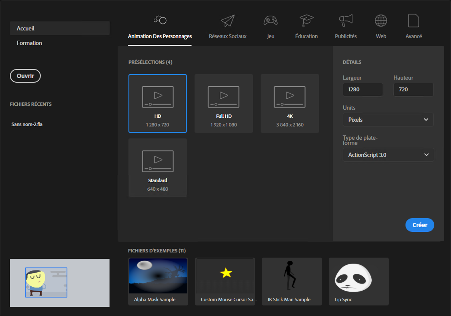This screenshot has width=451, height=316.
Task: Click the 1 280 x 720 preset text
Action: (x=158, y=125)
